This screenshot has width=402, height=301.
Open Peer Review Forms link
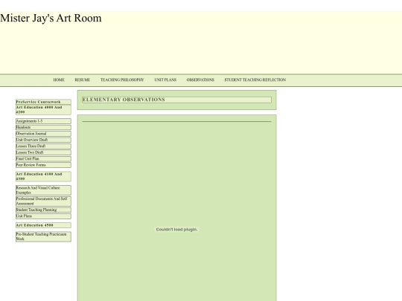(x=43, y=165)
